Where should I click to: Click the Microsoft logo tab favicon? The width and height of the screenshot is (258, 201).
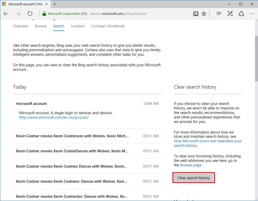tap(4, 4)
